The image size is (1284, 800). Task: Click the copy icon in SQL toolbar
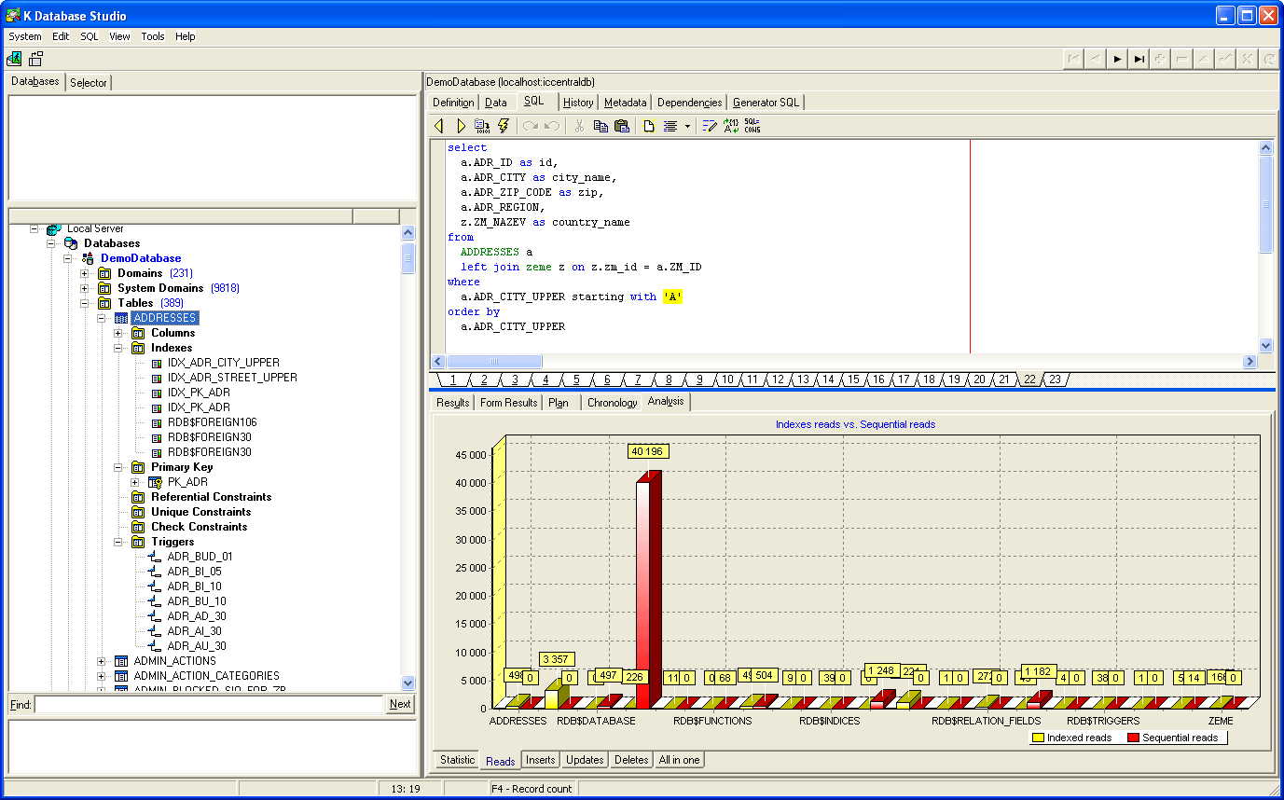click(x=601, y=126)
